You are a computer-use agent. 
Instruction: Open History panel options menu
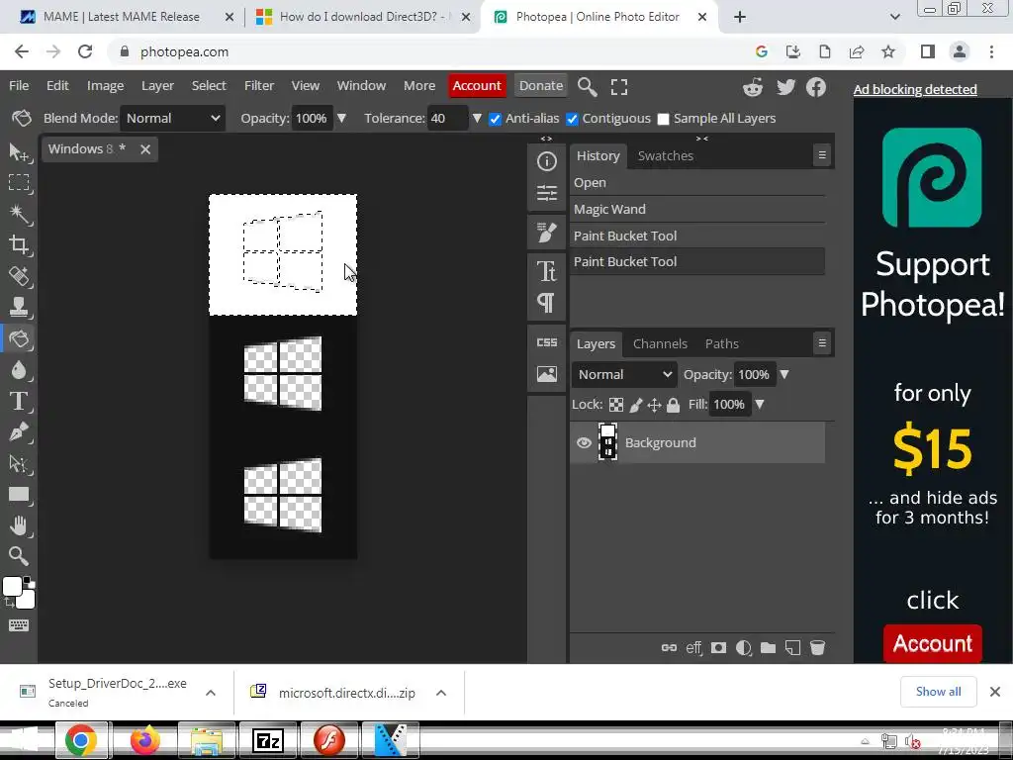coord(822,155)
